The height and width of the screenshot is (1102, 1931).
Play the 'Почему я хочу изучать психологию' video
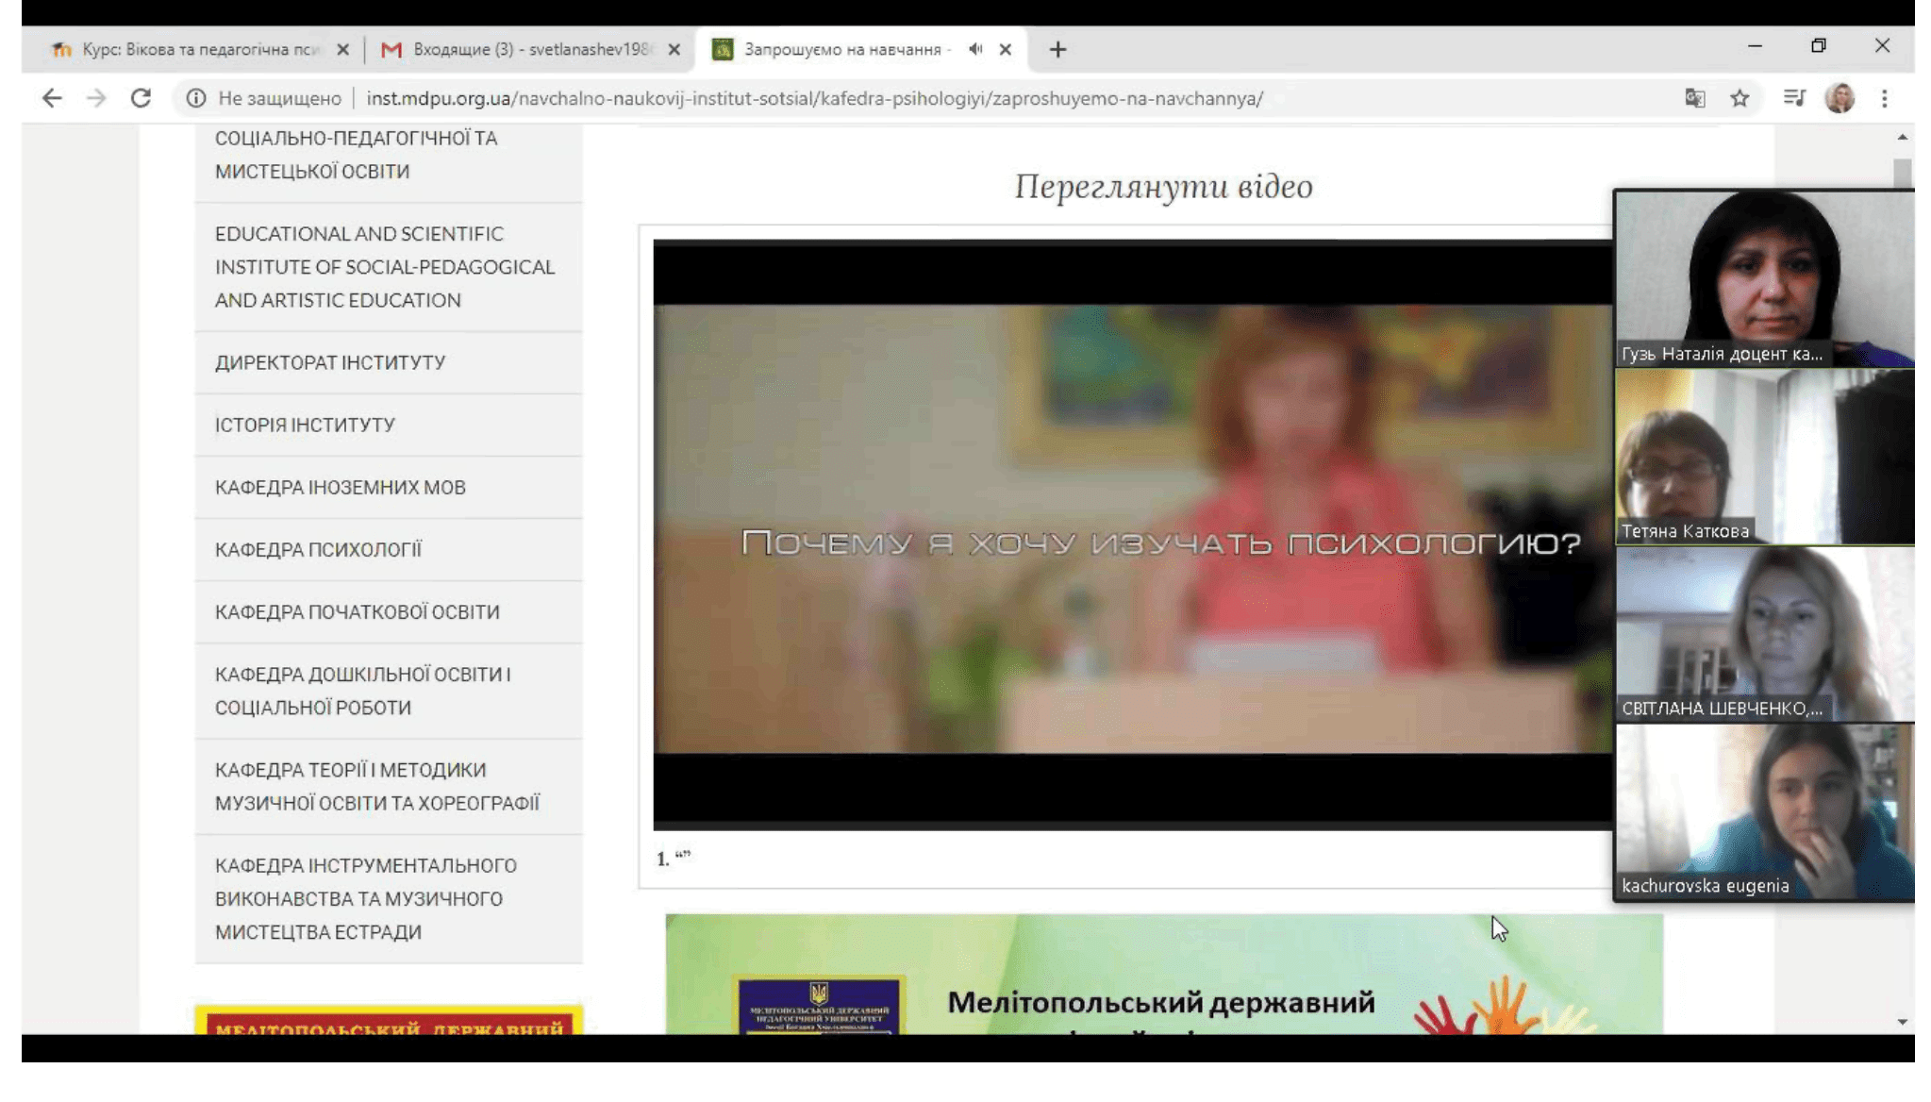tap(1132, 533)
